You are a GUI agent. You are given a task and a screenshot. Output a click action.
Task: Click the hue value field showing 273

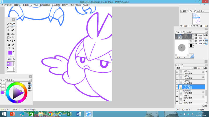(x=3, y=83)
